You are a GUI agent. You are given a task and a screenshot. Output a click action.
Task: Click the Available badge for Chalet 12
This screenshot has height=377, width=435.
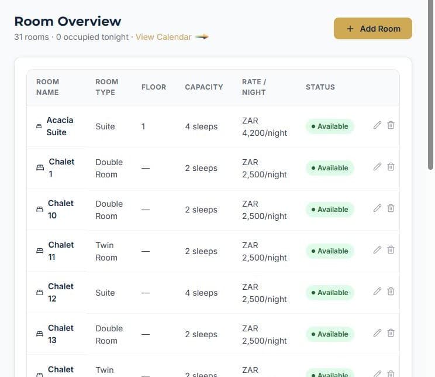pos(330,293)
